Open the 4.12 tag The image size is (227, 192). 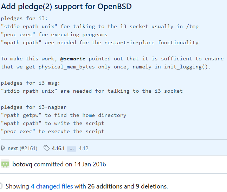click(83, 148)
